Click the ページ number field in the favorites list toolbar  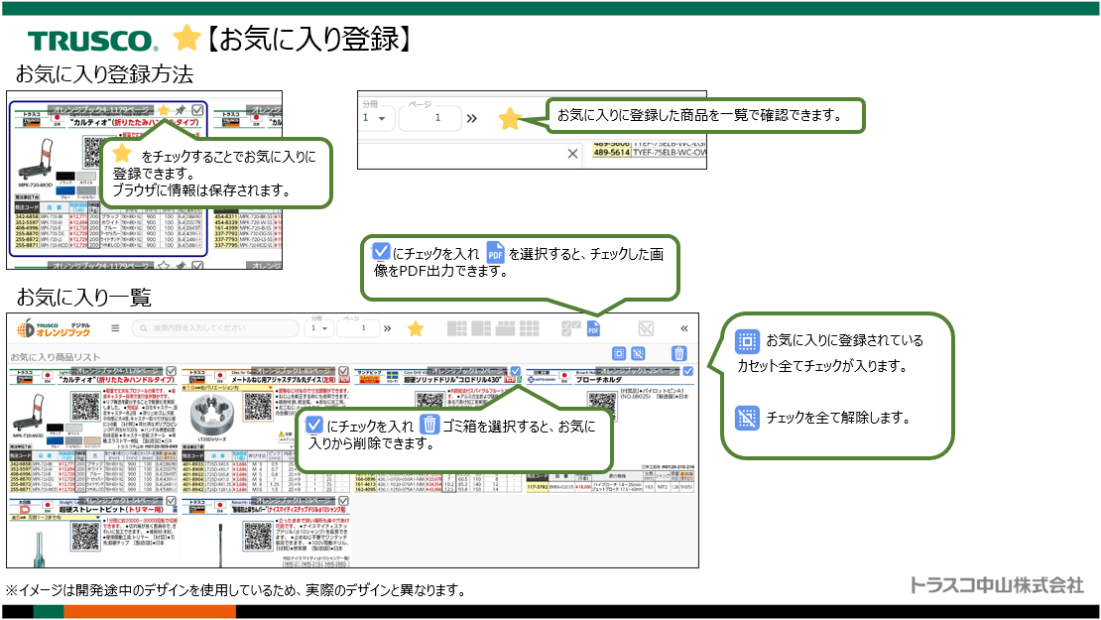359,328
